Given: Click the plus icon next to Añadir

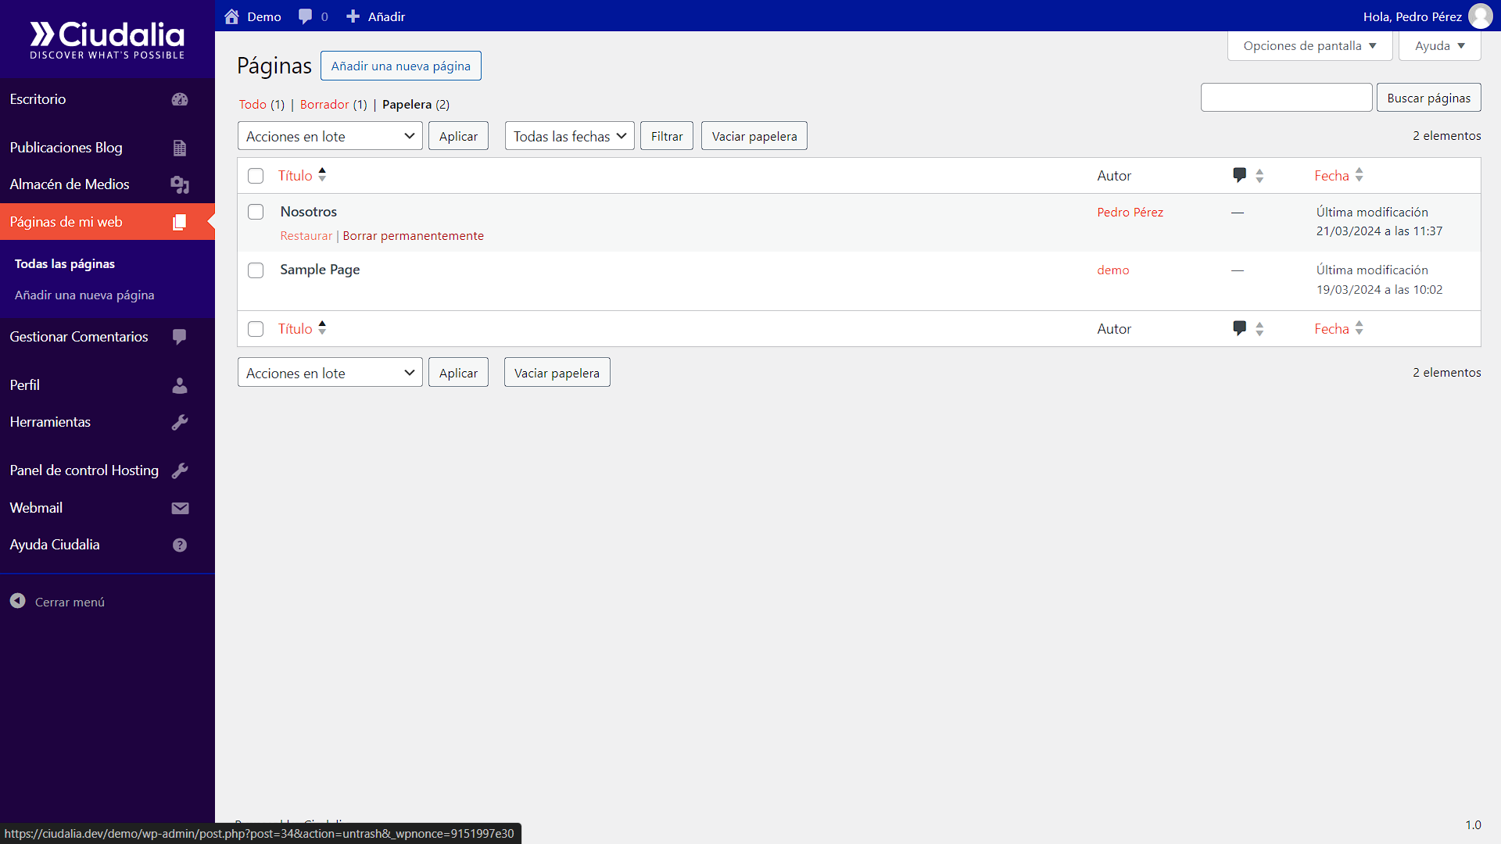Looking at the screenshot, I should tap(353, 16).
